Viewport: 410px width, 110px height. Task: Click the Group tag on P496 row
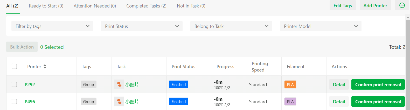88,101
